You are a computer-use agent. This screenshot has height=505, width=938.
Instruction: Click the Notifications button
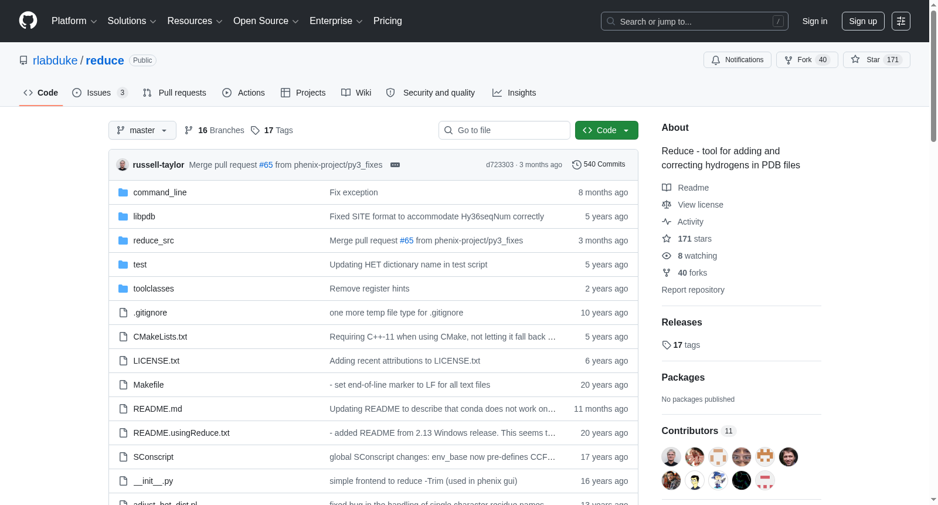pos(738,60)
